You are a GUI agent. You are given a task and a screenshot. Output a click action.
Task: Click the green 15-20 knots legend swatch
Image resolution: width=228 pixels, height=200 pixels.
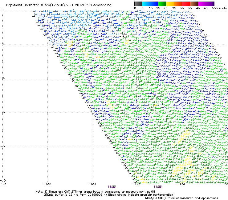pyautogui.click(x=162, y=4)
